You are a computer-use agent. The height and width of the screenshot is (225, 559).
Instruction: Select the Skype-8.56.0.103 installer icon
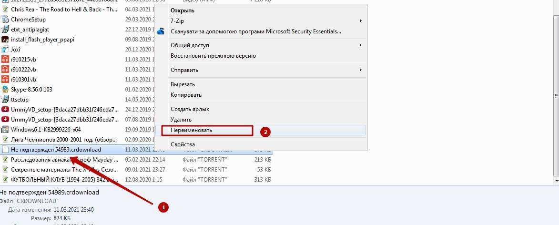(x=5, y=89)
